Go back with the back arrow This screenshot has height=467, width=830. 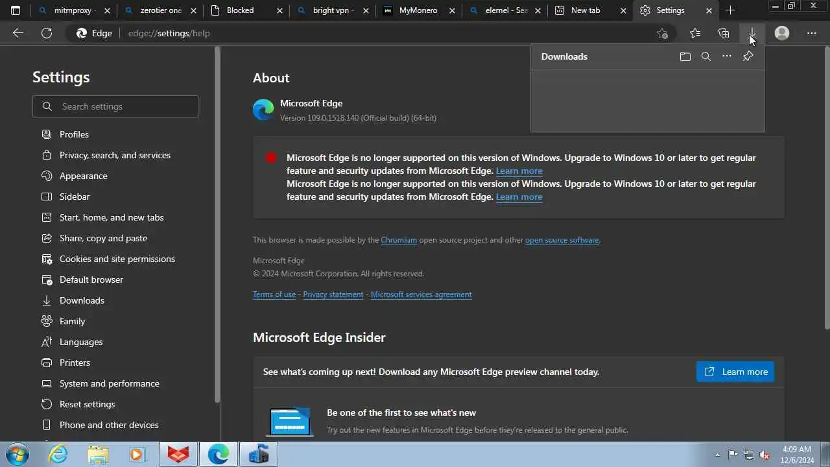click(18, 33)
